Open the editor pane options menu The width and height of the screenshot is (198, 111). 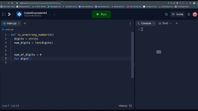point(130,23)
